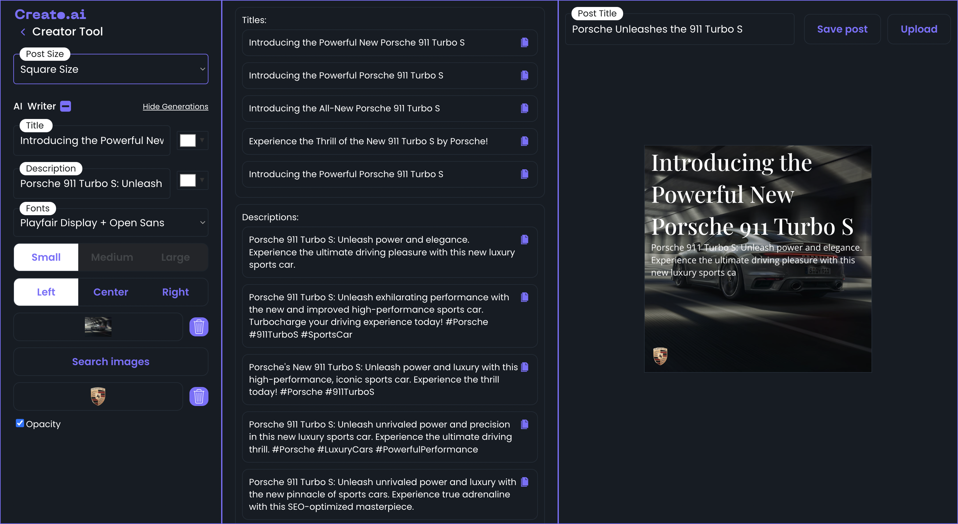
Task: Select description ending 'SEO-optimized masterpiece.'
Action: point(390,494)
